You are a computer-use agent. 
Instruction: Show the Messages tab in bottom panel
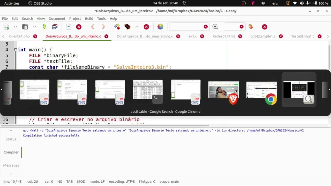[x=11, y=165]
